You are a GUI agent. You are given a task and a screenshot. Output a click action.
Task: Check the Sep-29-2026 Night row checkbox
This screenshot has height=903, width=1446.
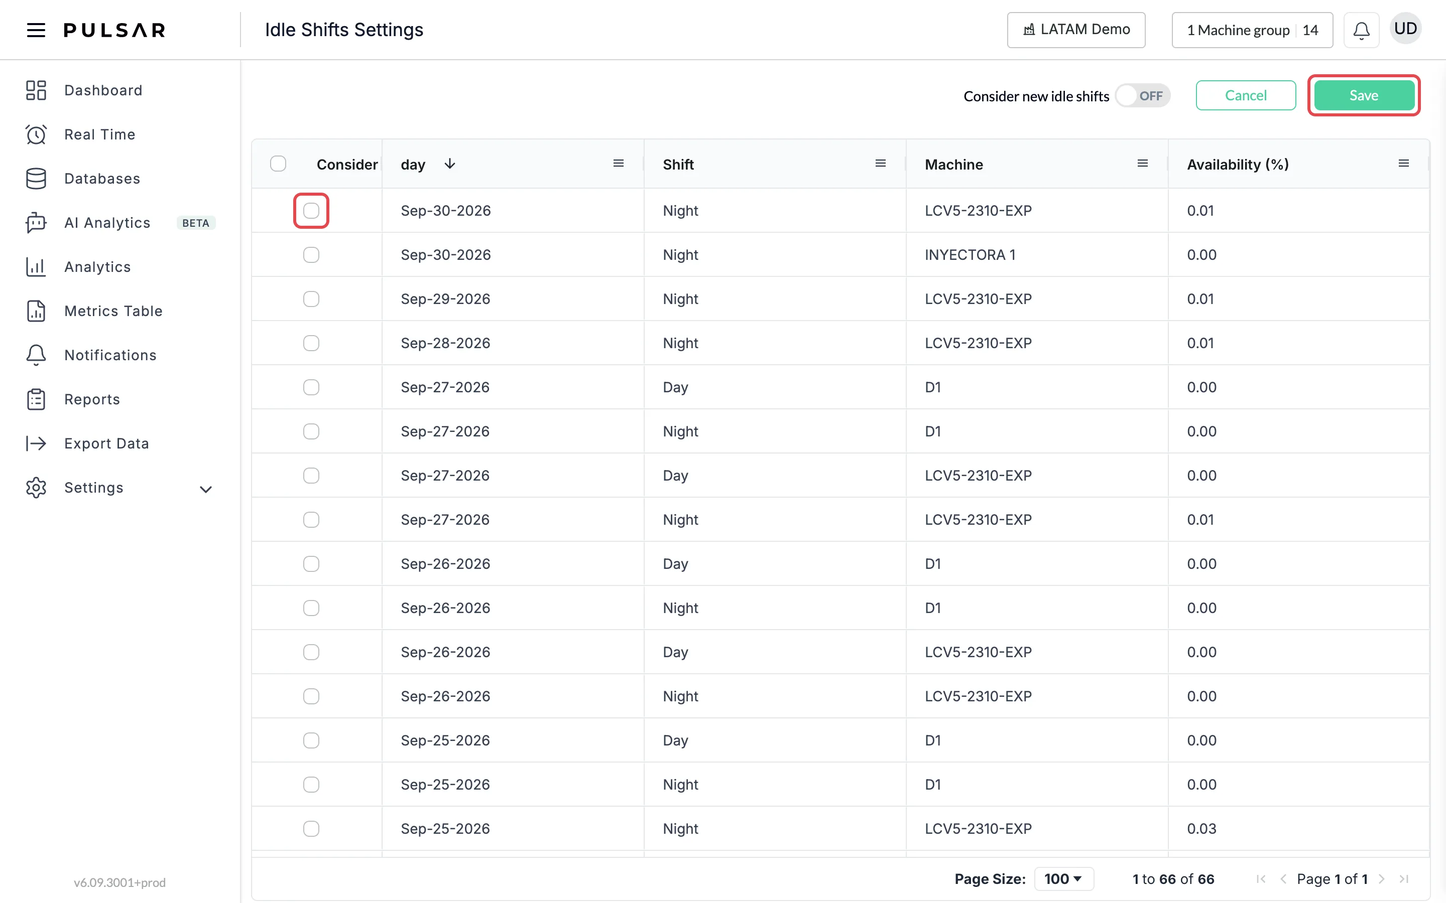(x=311, y=299)
